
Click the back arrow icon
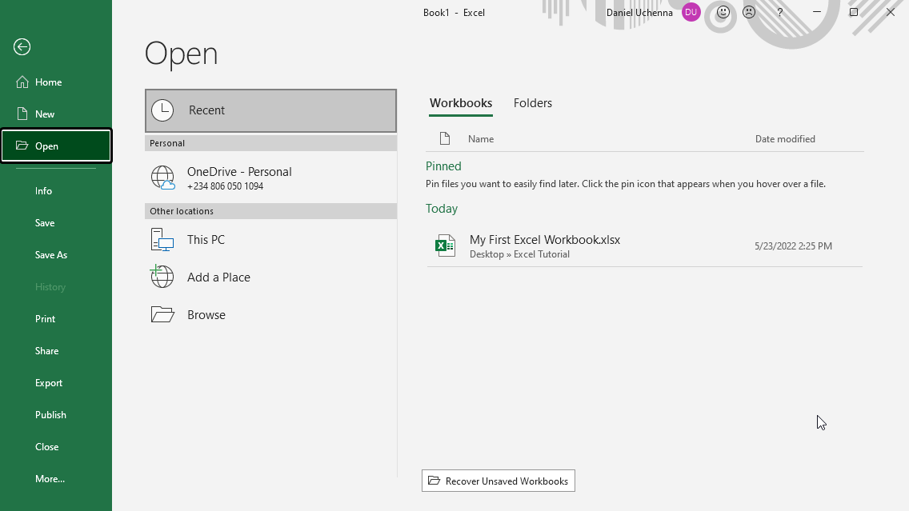click(22, 47)
